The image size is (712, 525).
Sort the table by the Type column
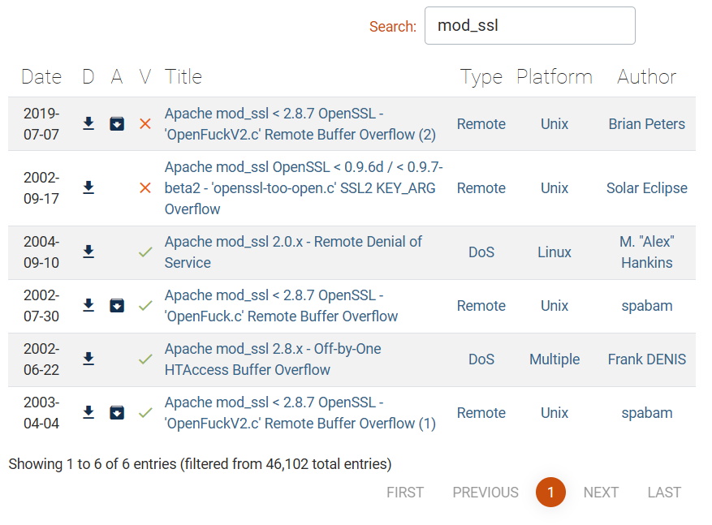(481, 77)
